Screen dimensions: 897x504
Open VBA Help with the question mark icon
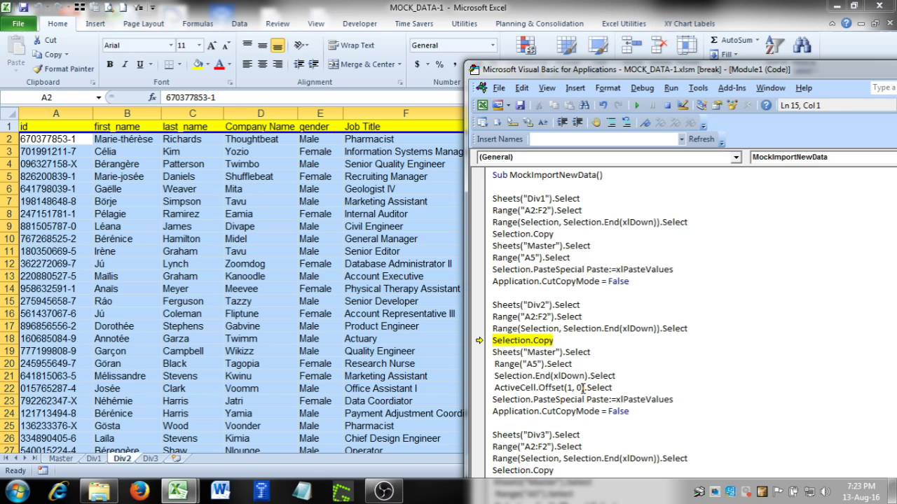point(766,105)
